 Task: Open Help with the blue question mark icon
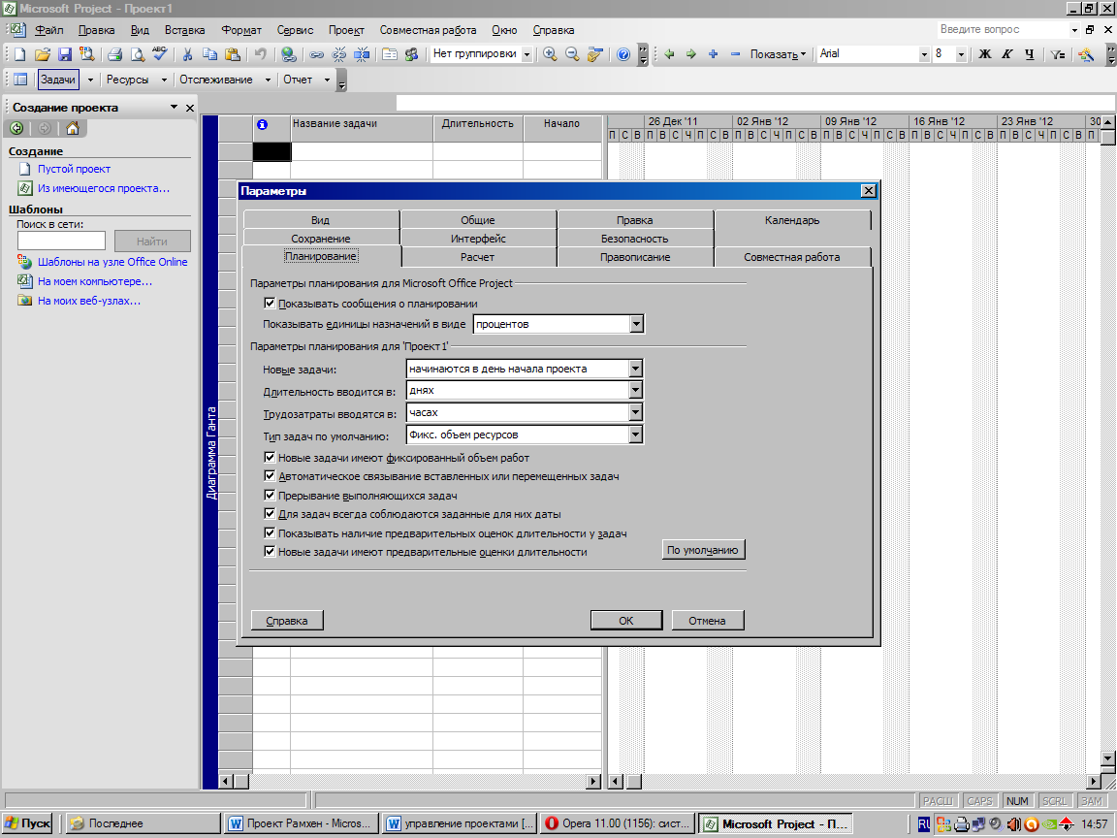coord(623,54)
